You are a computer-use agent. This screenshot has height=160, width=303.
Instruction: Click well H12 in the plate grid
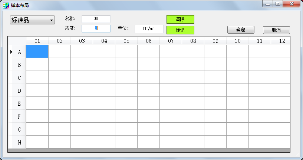tap(281, 142)
